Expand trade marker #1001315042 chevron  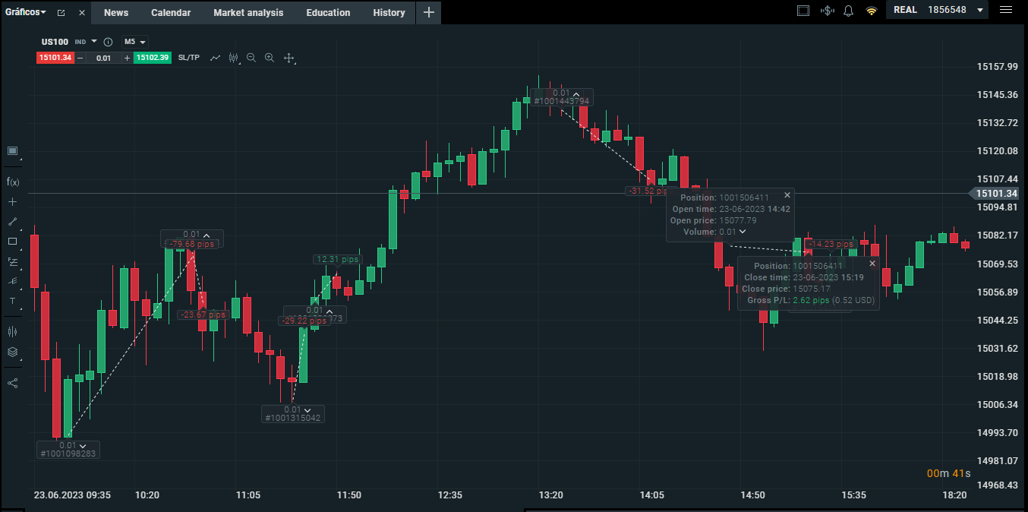(307, 410)
